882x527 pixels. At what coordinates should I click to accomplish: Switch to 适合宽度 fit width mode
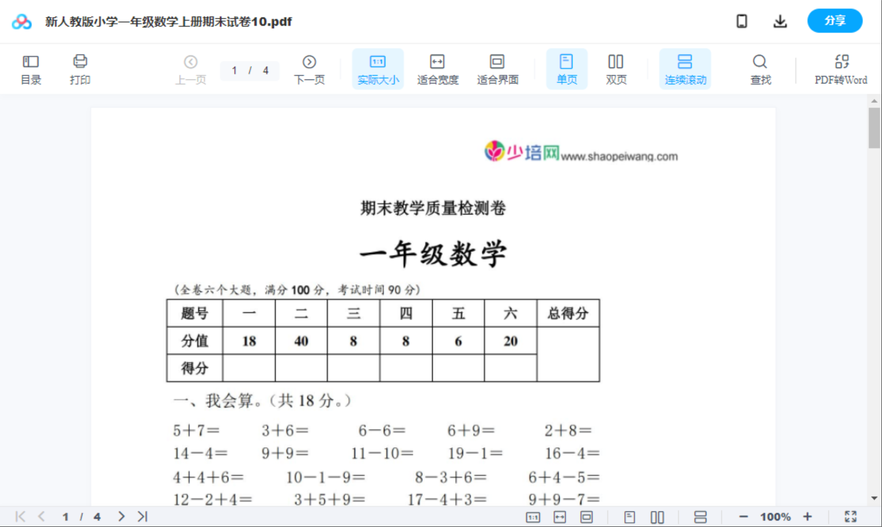[437, 68]
